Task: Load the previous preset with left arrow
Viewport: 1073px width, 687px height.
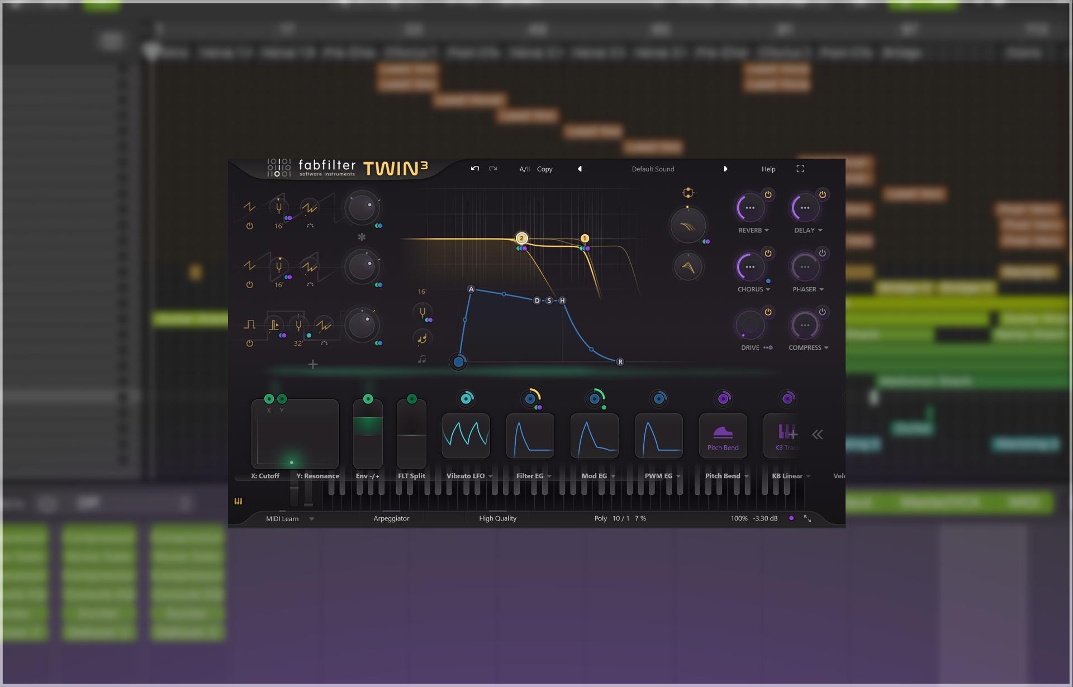Action: pos(580,169)
